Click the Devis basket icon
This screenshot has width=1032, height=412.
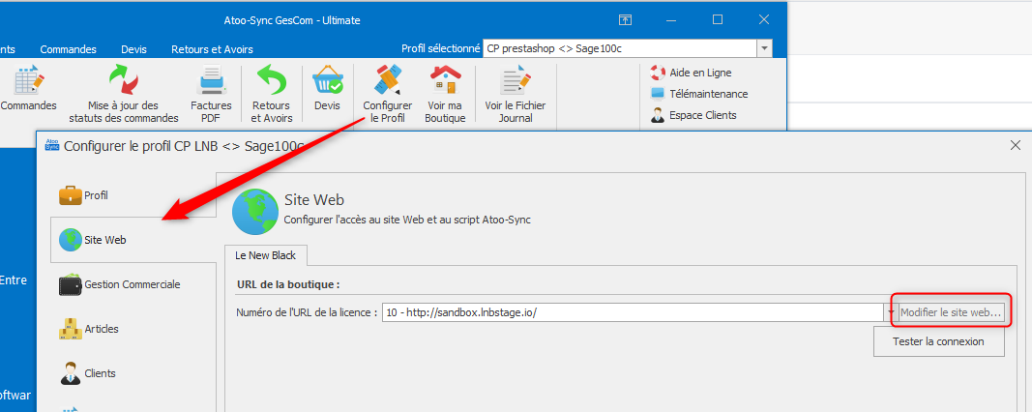click(327, 80)
